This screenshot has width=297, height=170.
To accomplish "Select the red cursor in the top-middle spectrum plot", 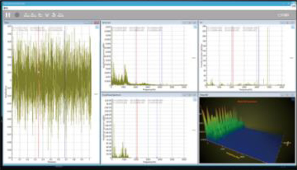I will tap(136, 56).
